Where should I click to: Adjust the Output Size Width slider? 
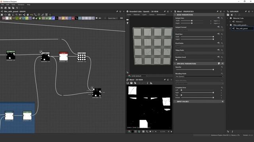point(192,21)
